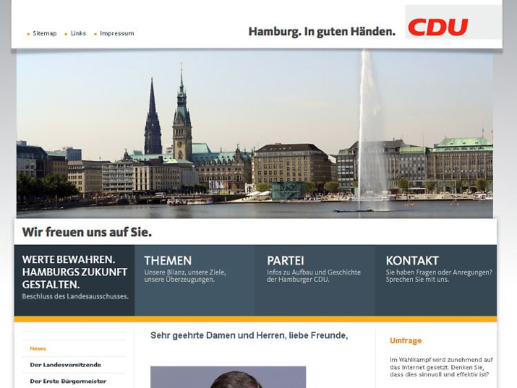The width and height of the screenshot is (517, 388).
Task: Click the slogan Hamburg. In guten Händen.
Action: (x=322, y=32)
